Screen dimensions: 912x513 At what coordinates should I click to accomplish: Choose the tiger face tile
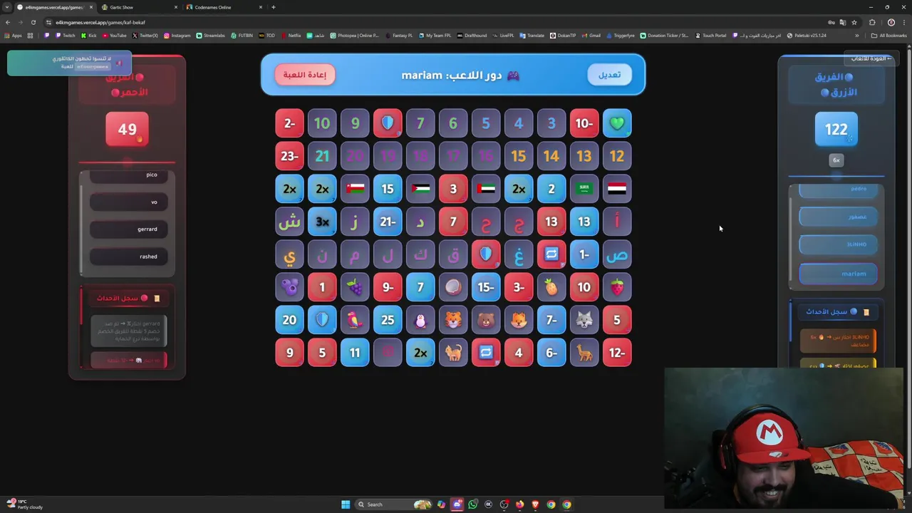point(453,320)
